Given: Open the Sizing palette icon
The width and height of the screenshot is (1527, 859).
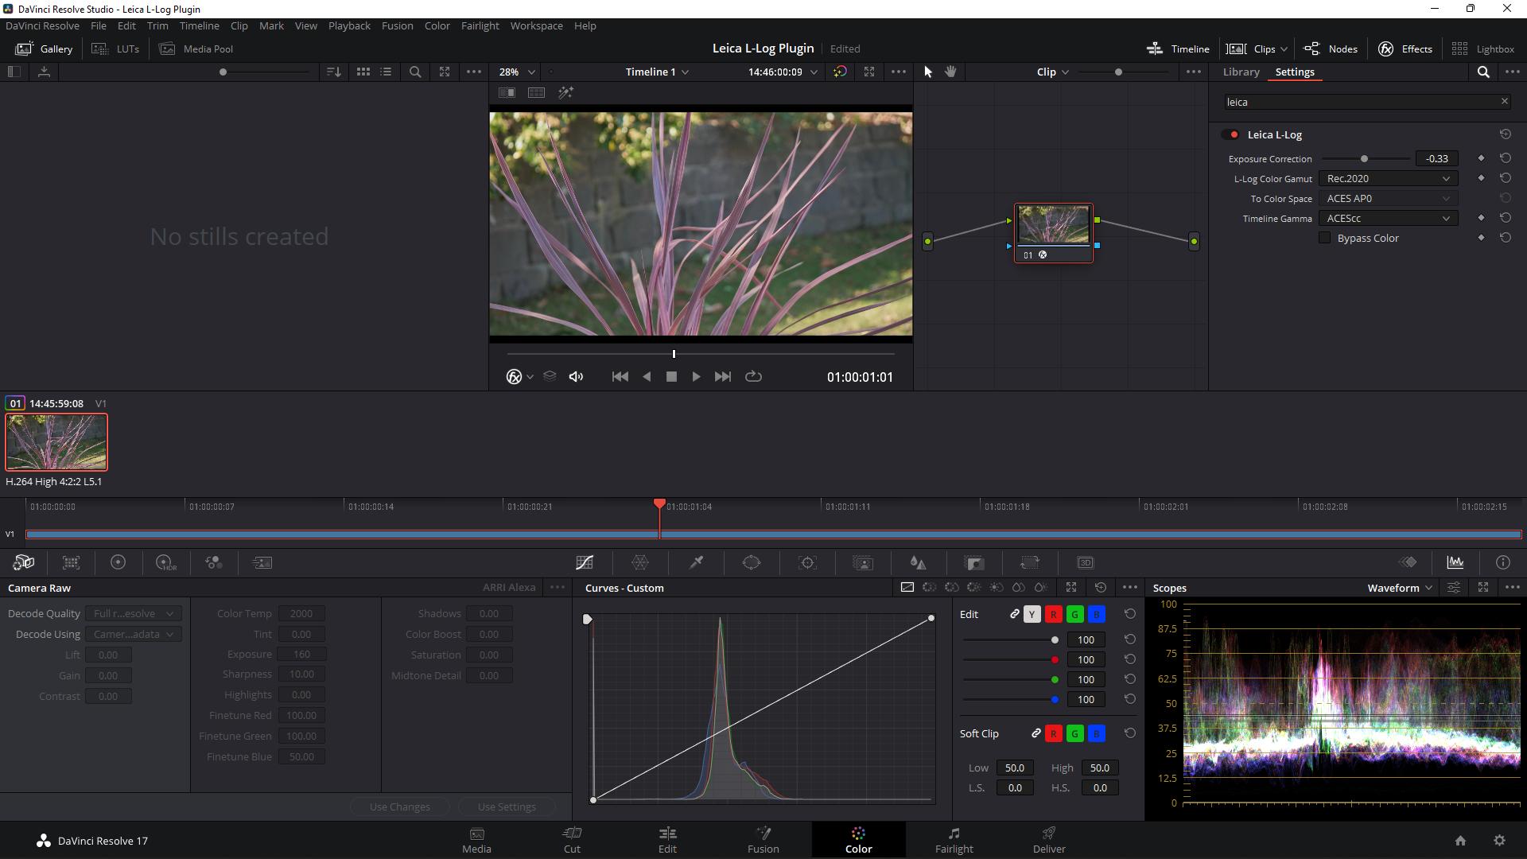Looking at the screenshot, I should pyautogui.click(x=1030, y=562).
